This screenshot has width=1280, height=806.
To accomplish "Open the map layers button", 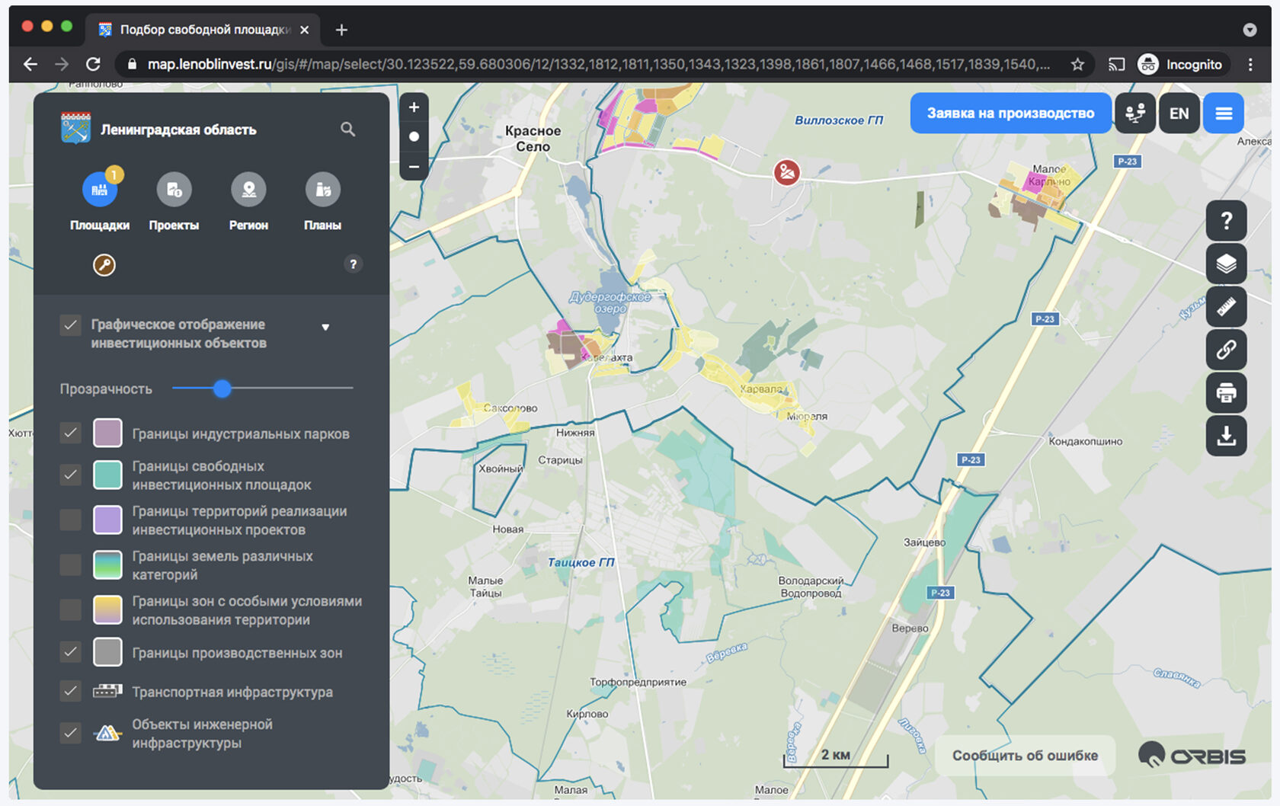I will tap(1227, 264).
